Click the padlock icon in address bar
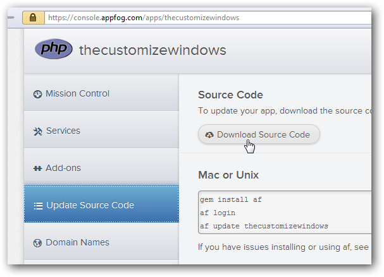Viewport: 384px width, 277px height. click(33, 18)
